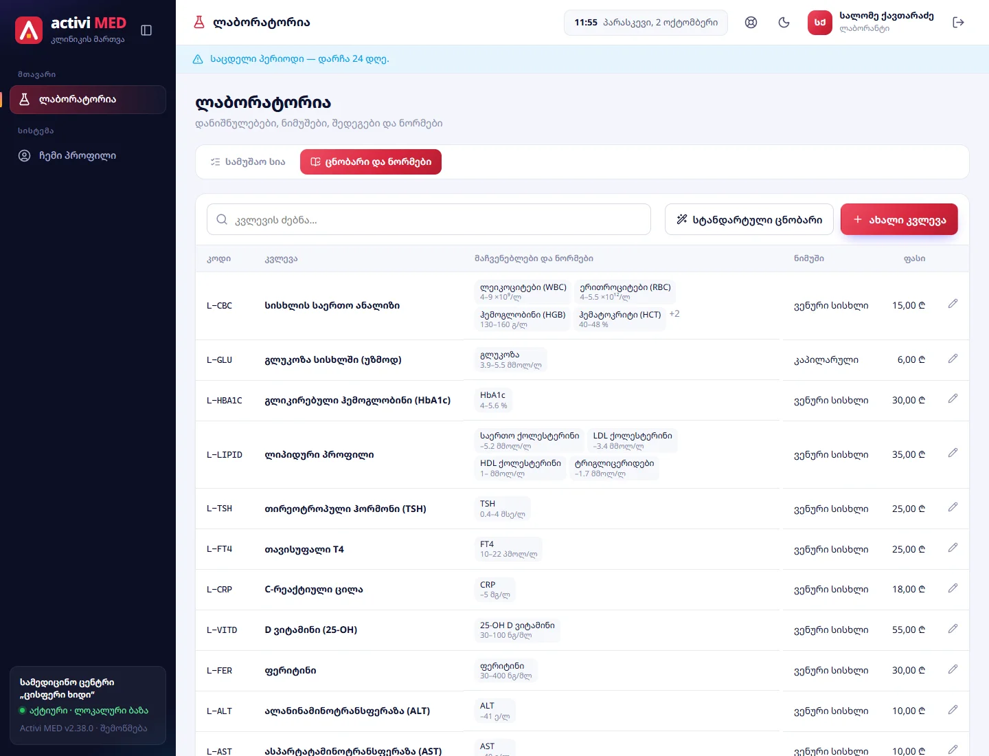Screen dimensions: 989x756
Task: Click the 55,00 ₾ price cell
Action: (x=909, y=630)
